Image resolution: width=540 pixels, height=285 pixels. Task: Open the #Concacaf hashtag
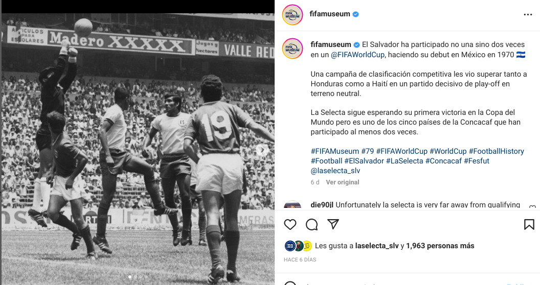click(x=443, y=161)
